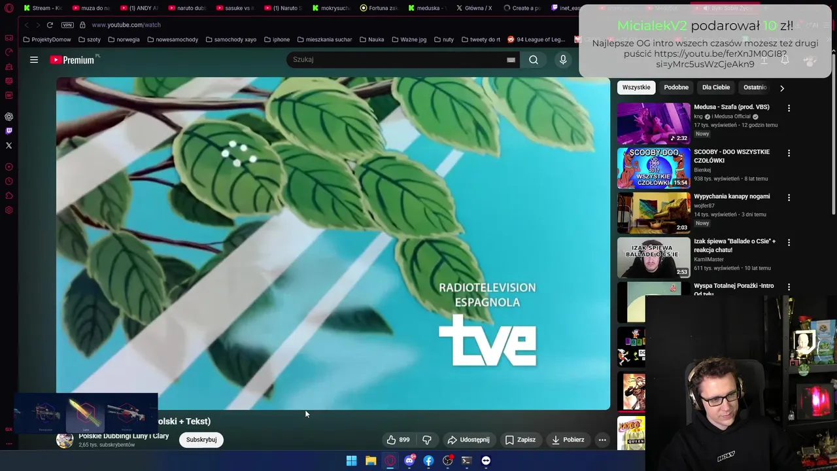837x471 pixels.
Task: Select the Dla Ciebie filter chip
Action: 716,87
